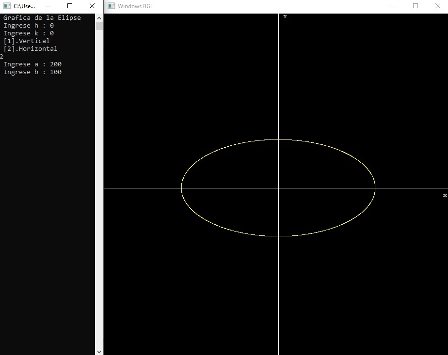Click the 'Ingrese a : 200' line
The width and height of the screenshot is (448, 355).
tap(32, 64)
